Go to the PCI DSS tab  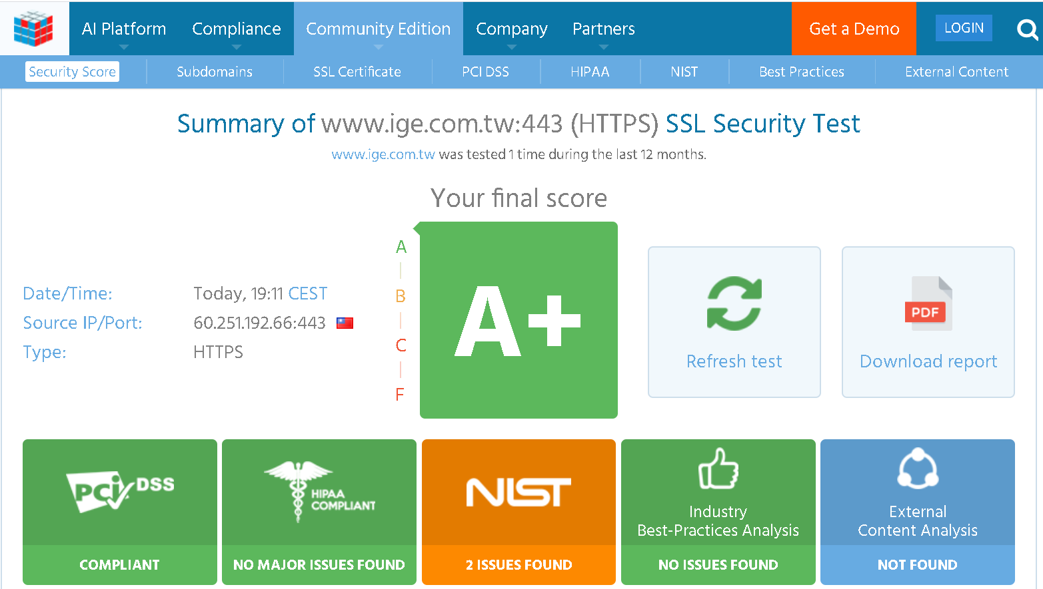point(486,72)
